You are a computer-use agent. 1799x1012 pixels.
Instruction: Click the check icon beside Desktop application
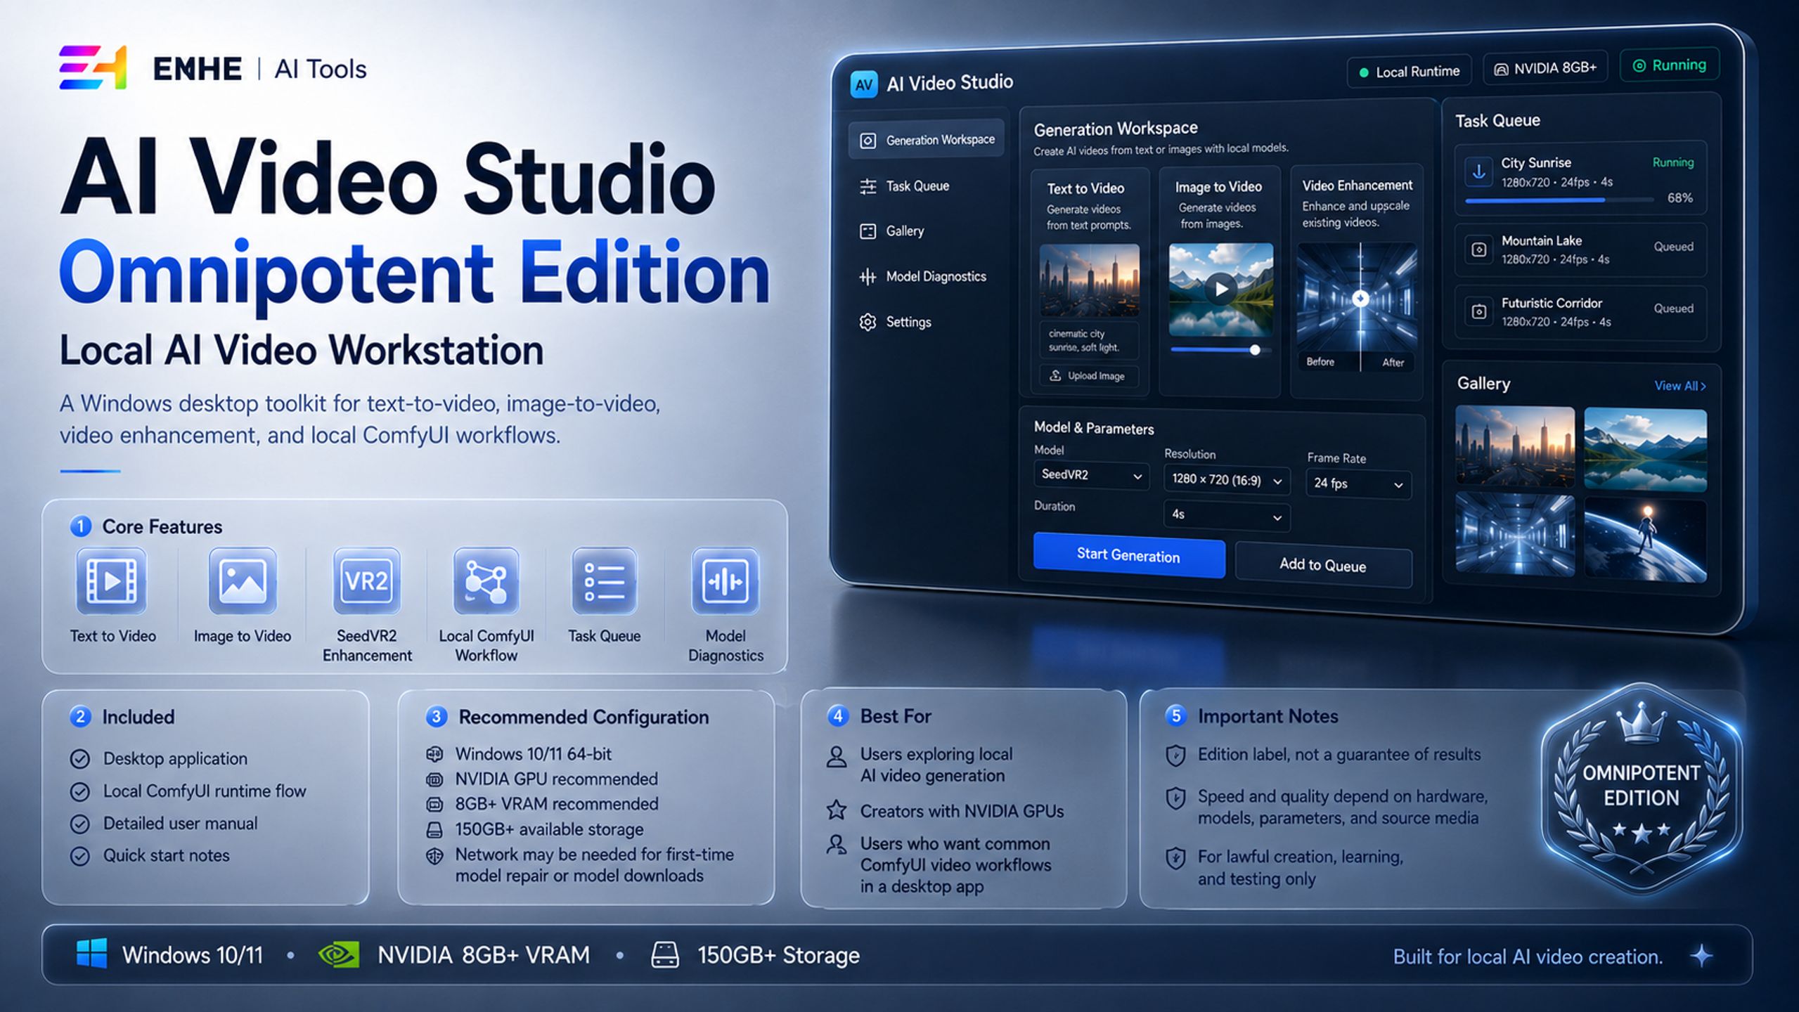pos(80,759)
